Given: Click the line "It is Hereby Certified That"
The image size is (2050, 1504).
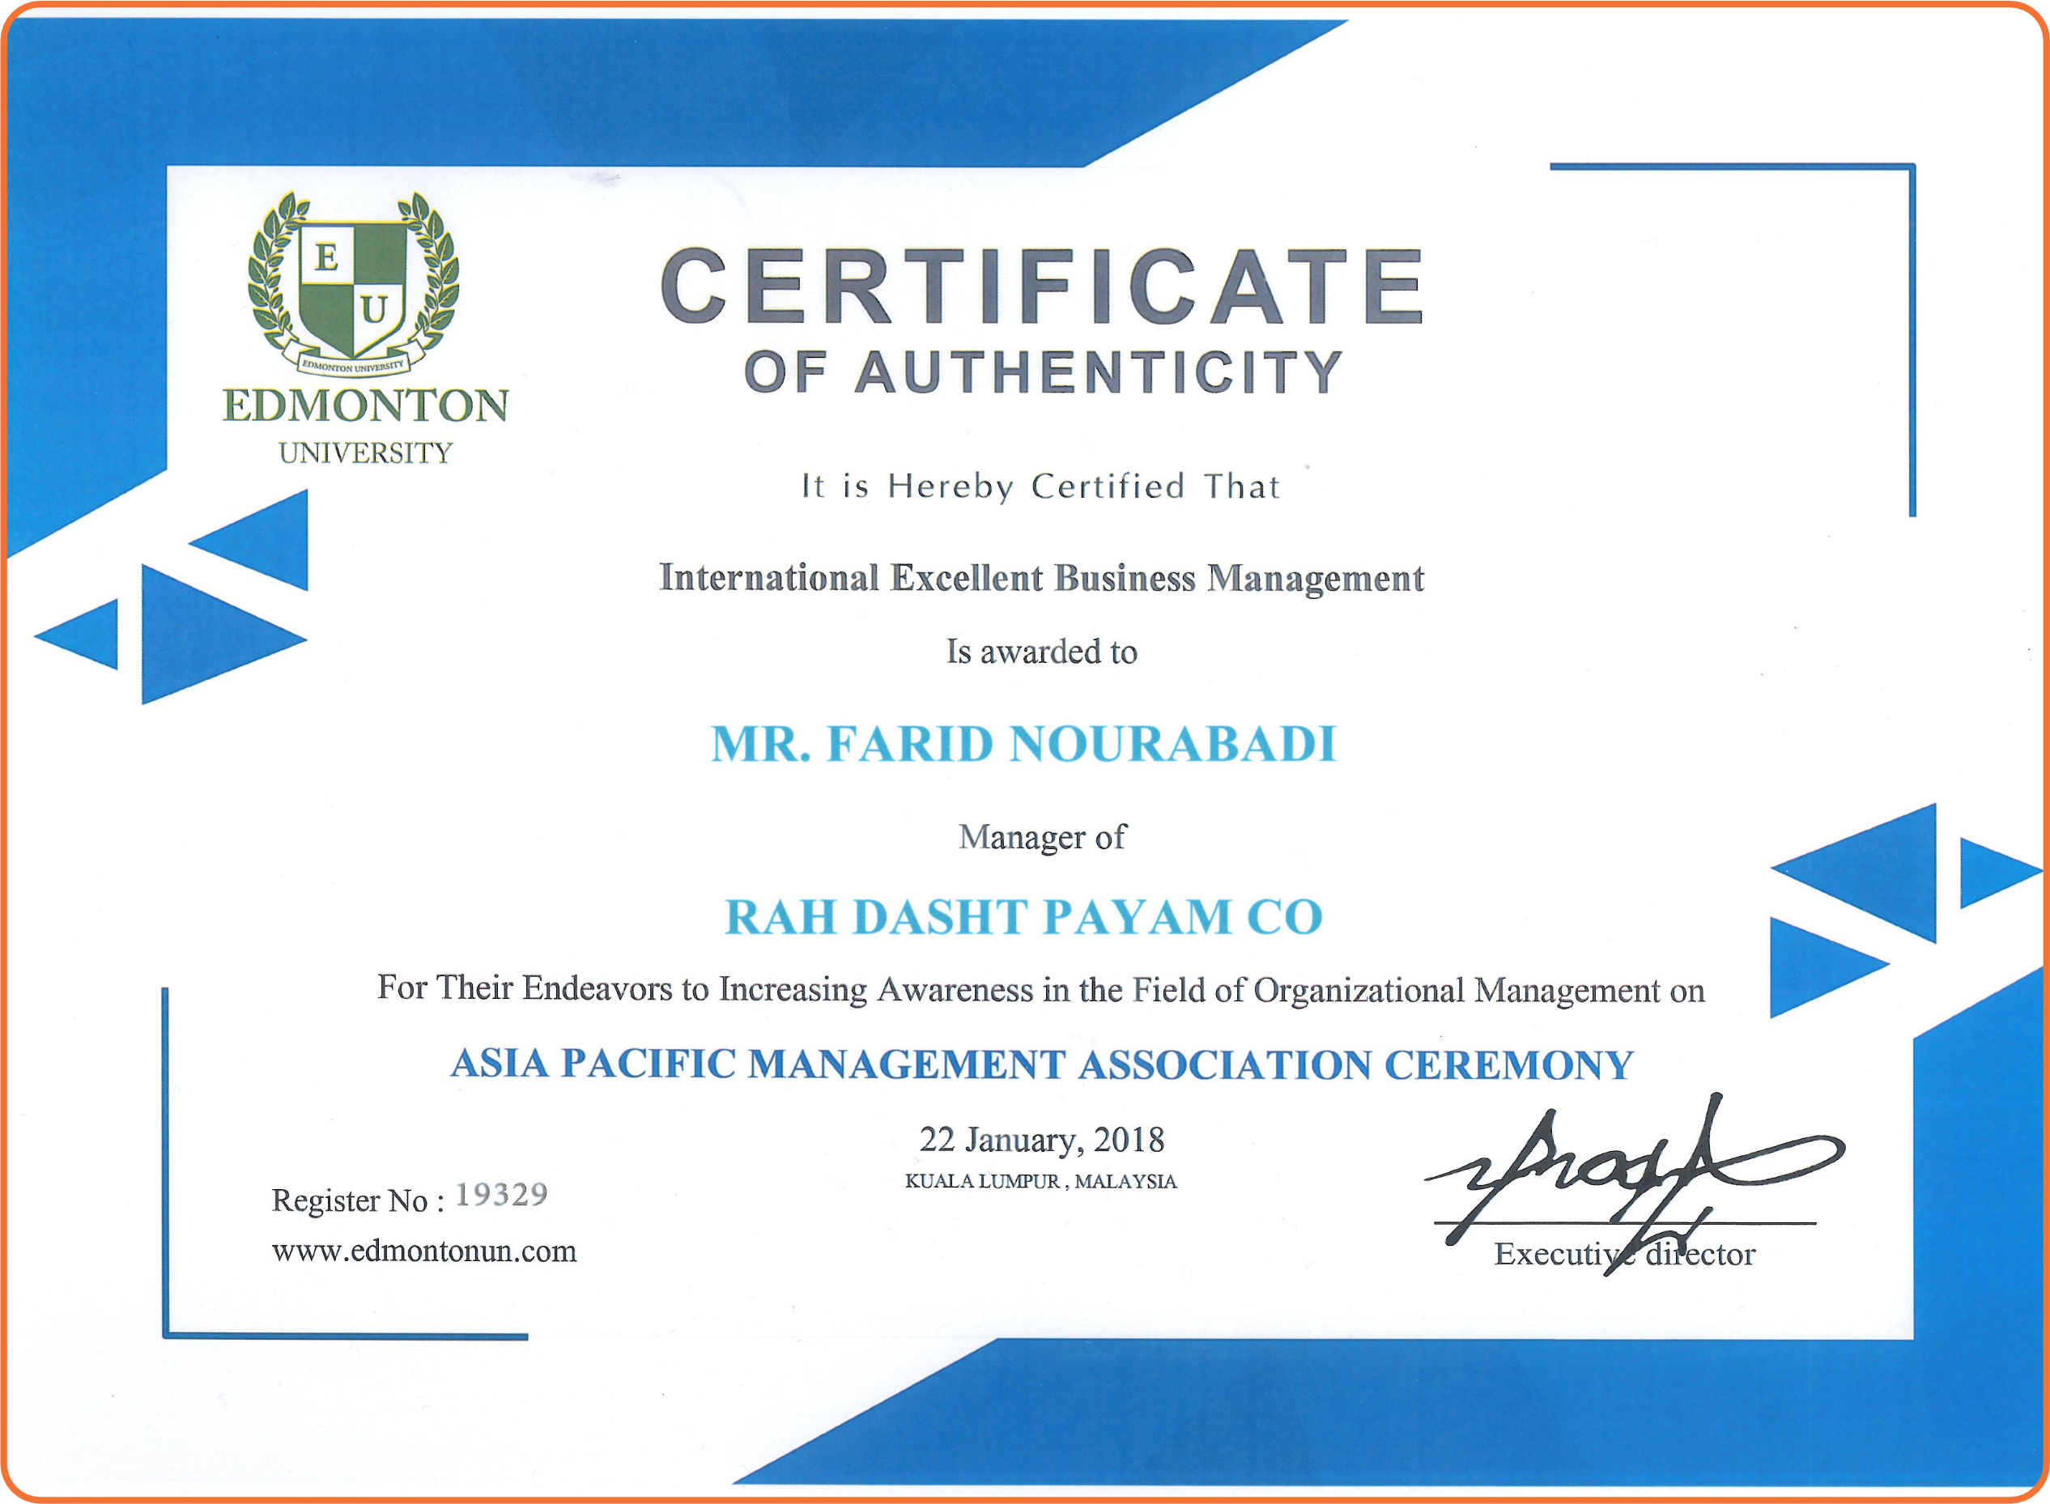Looking at the screenshot, I should 1041,487.
